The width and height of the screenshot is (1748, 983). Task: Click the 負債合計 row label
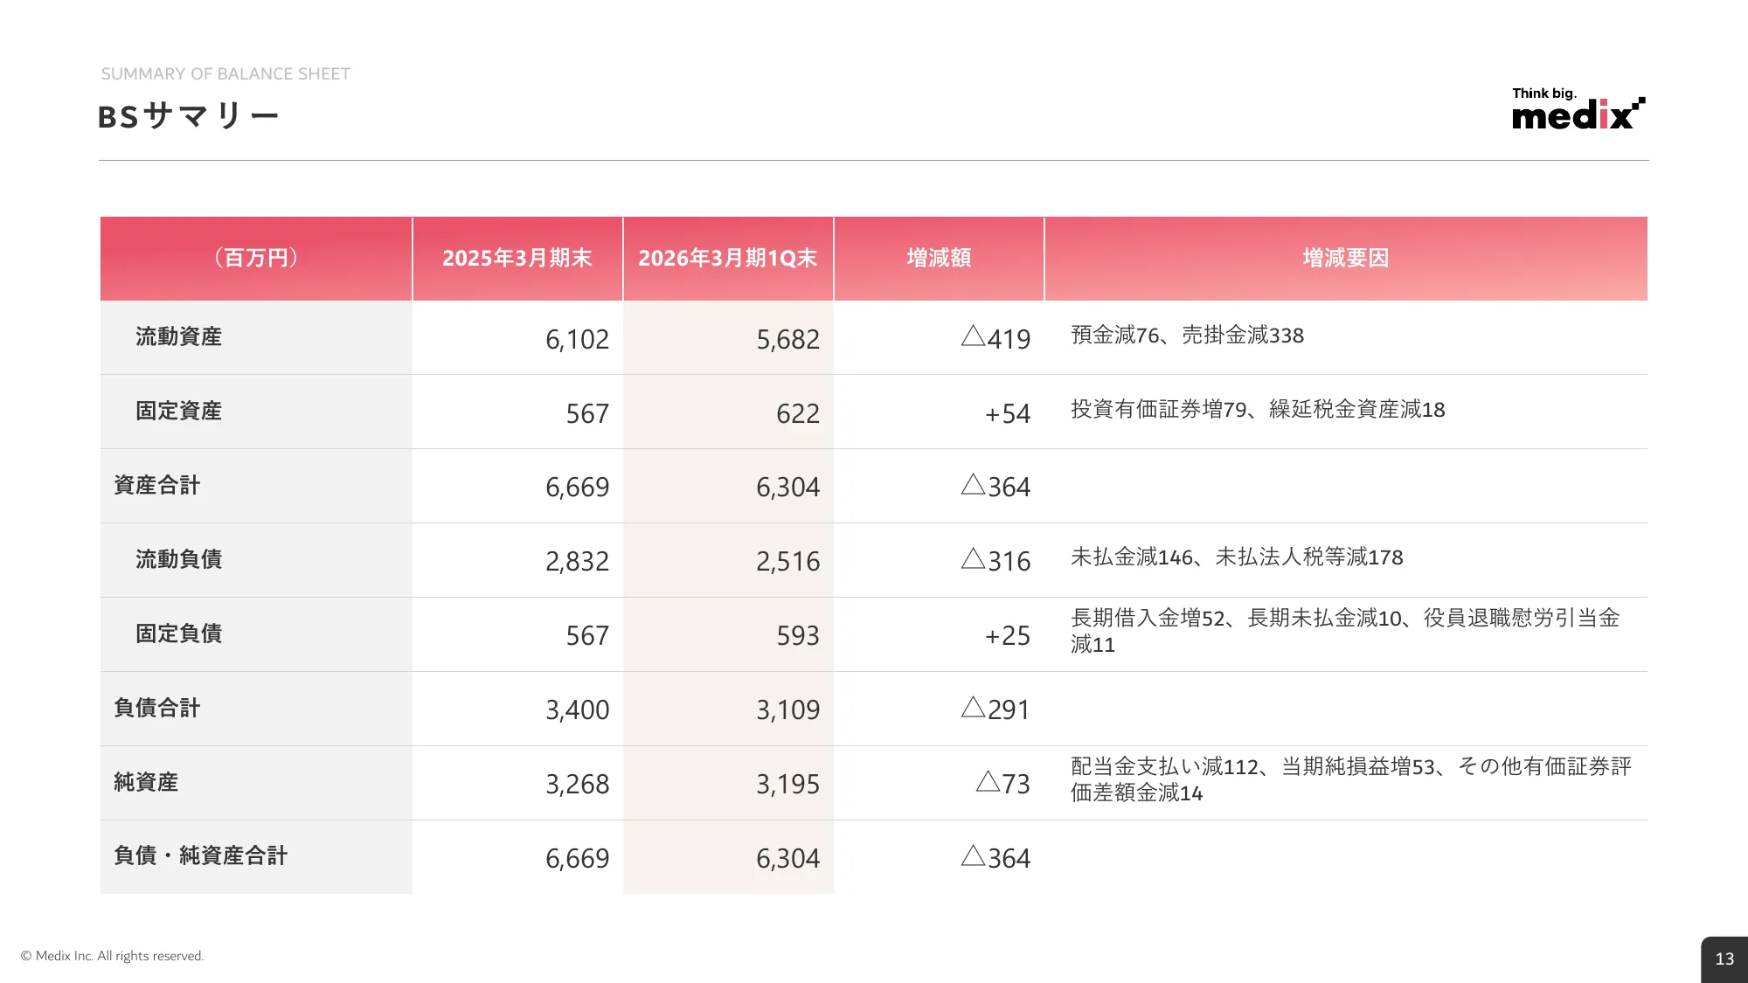(157, 709)
